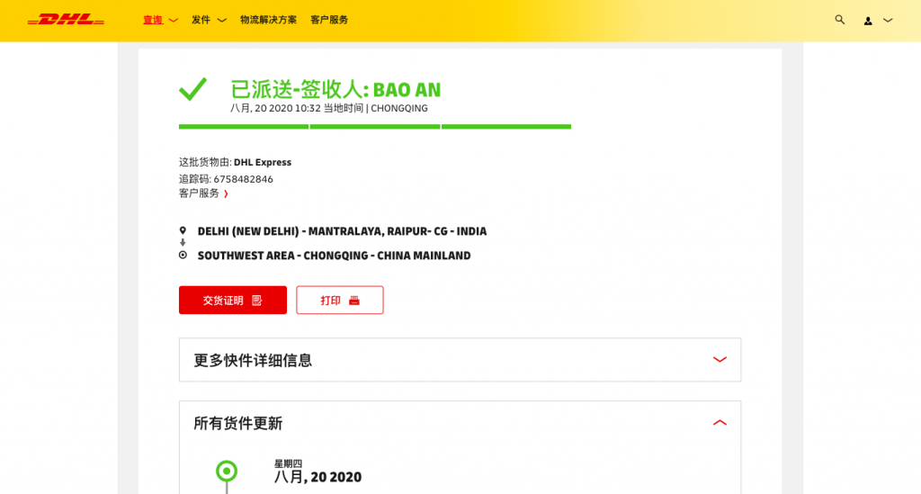Open the 客户服务 link under tracking code
Viewport: 921px width, 494px height.
[199, 193]
